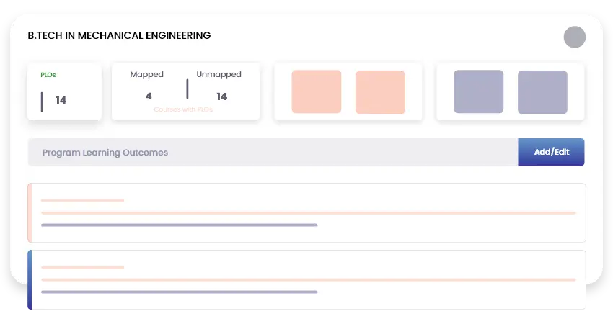Click the short peach title line in first card
613x324 pixels.
(82, 200)
